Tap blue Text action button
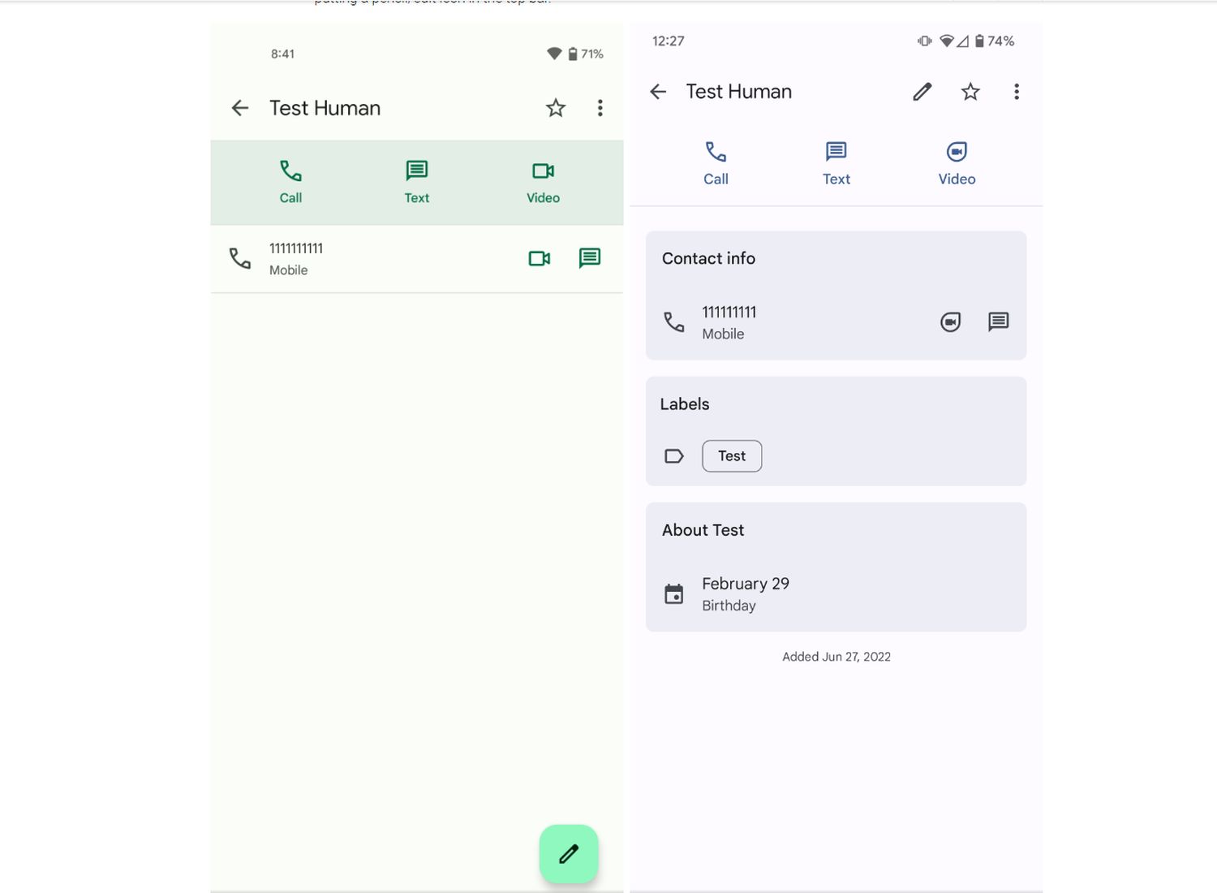 tap(836, 164)
